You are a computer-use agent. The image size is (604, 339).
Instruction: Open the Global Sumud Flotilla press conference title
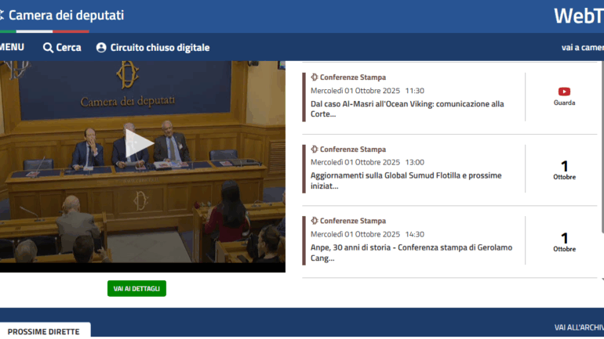[x=406, y=181]
